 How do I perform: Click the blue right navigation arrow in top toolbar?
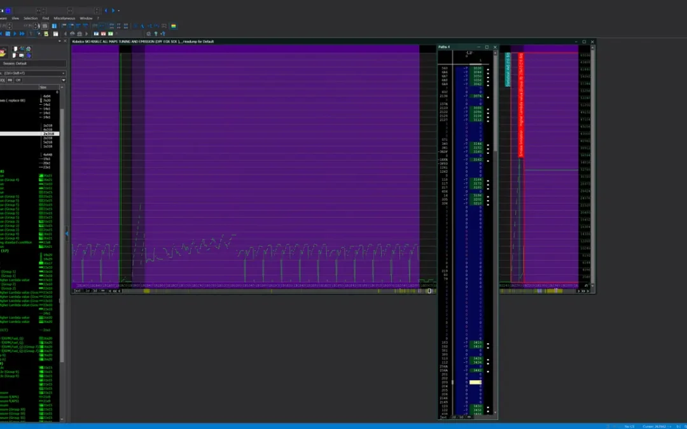point(113,11)
